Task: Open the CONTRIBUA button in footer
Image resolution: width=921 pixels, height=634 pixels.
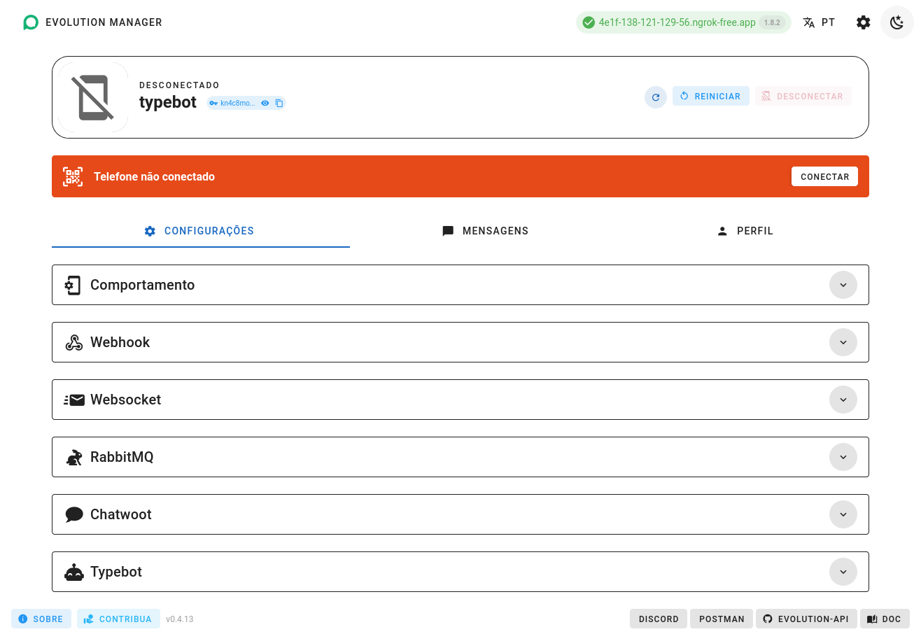Action: (118, 619)
